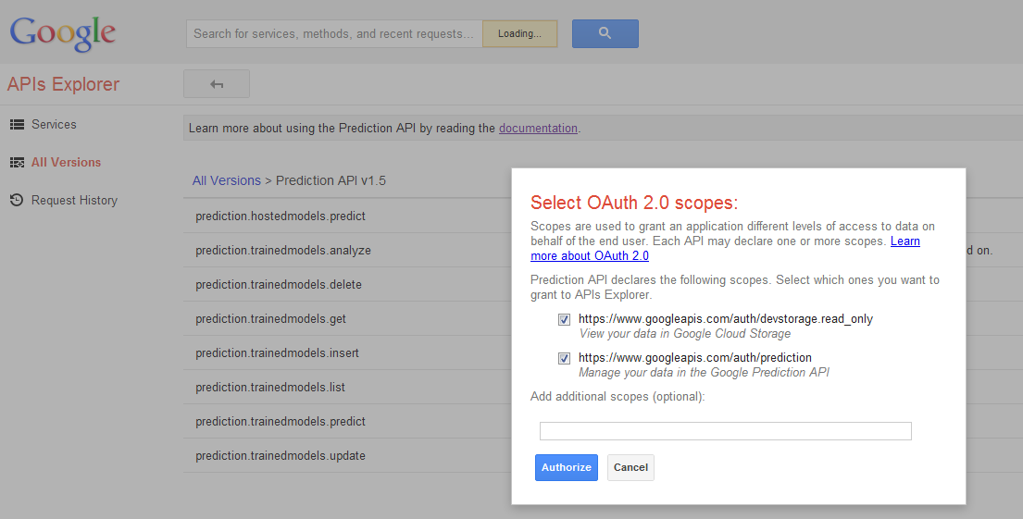Click the Google logo
Screen dimensions: 1023x519
63,33
